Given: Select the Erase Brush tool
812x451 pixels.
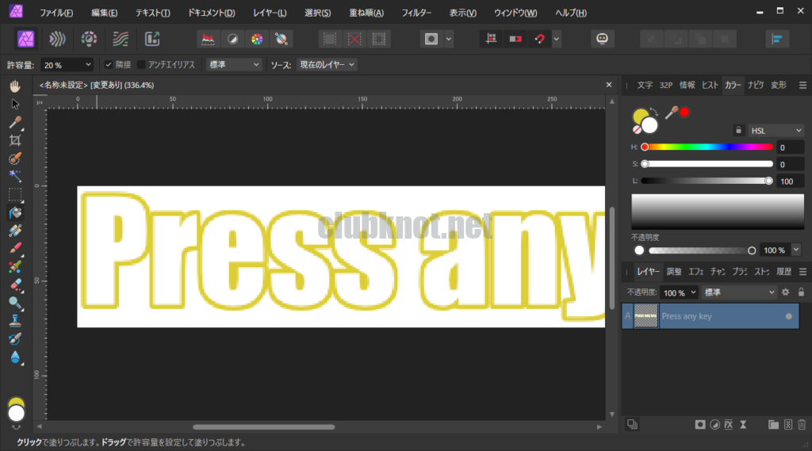Looking at the screenshot, I should coord(15,285).
